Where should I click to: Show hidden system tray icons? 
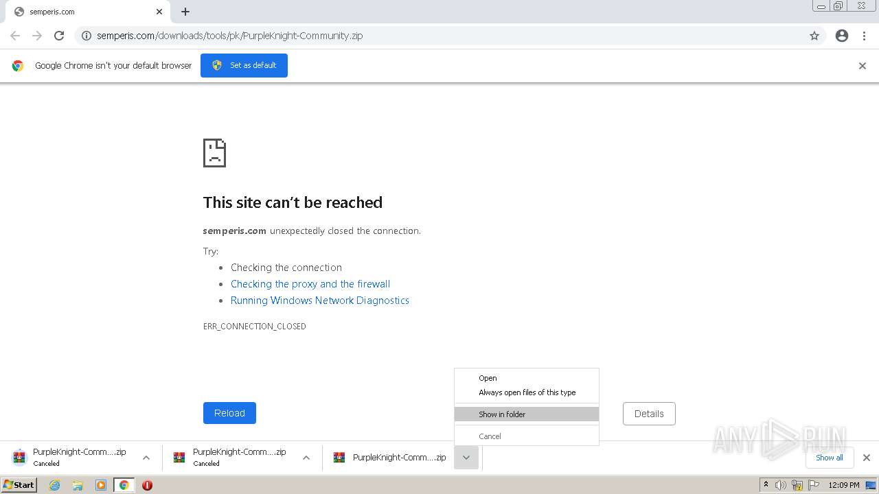(x=766, y=485)
